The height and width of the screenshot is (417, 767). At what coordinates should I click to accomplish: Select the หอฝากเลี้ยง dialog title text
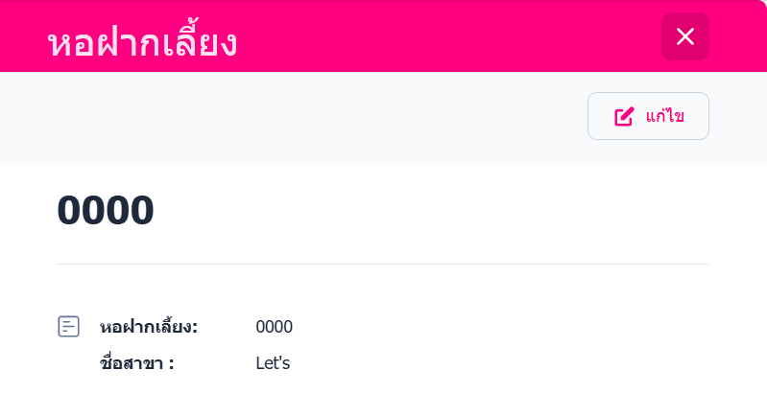point(142,43)
